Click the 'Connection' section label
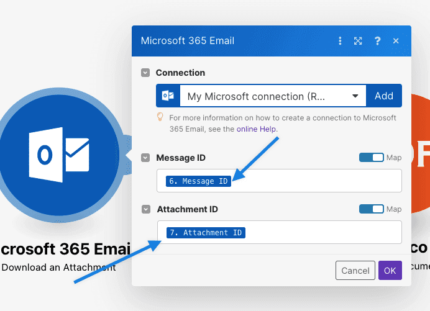Screen dimensions: 430x311 (180, 73)
